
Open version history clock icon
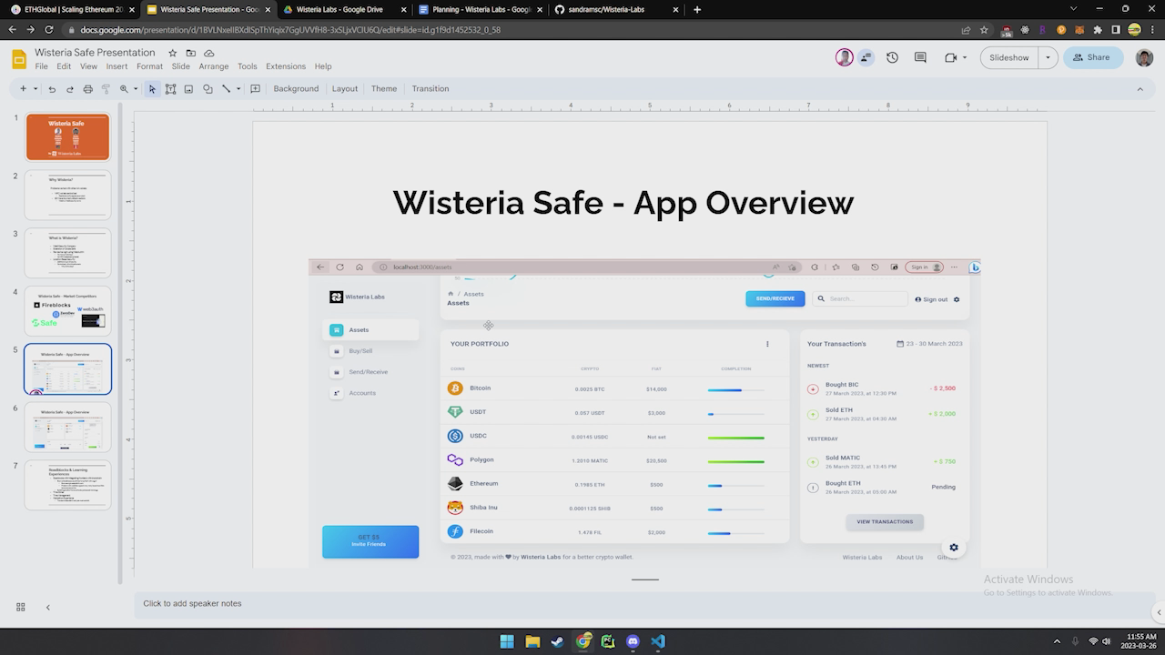click(892, 57)
